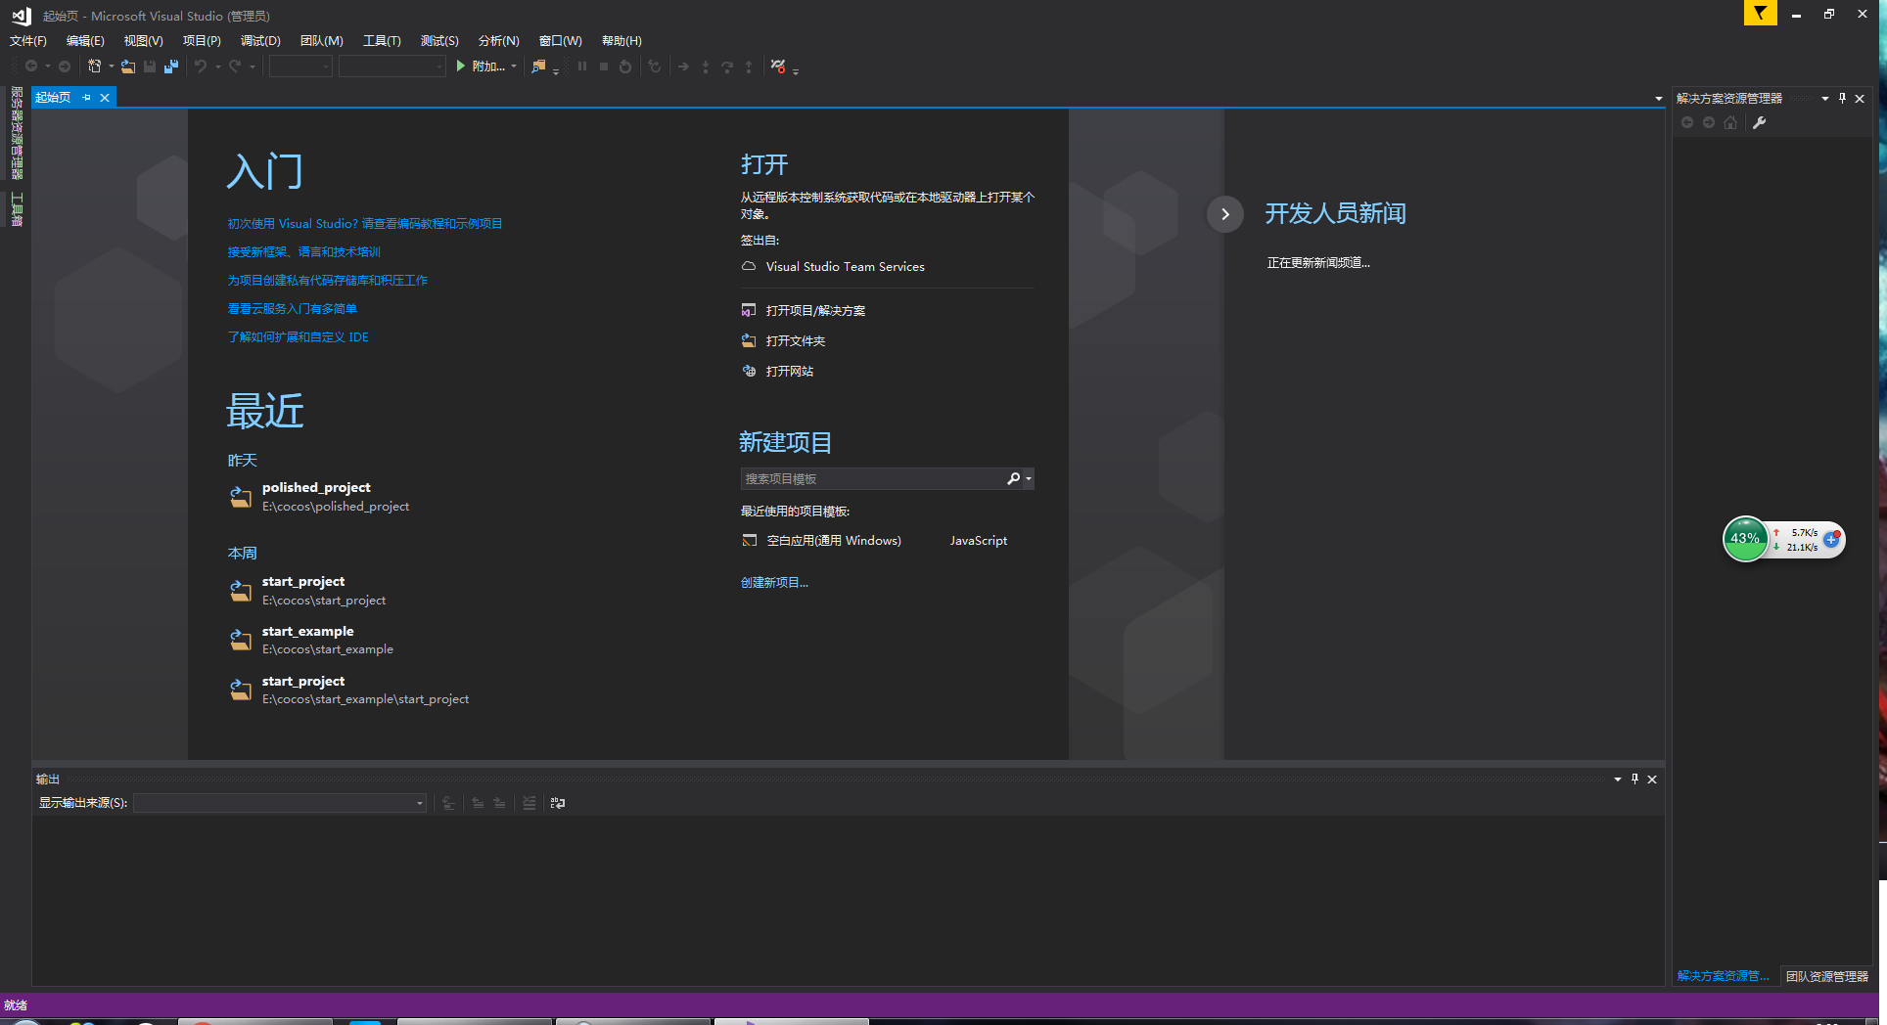Click the Find in Files toolbar icon
The image size is (1887, 1025).
pos(538,67)
